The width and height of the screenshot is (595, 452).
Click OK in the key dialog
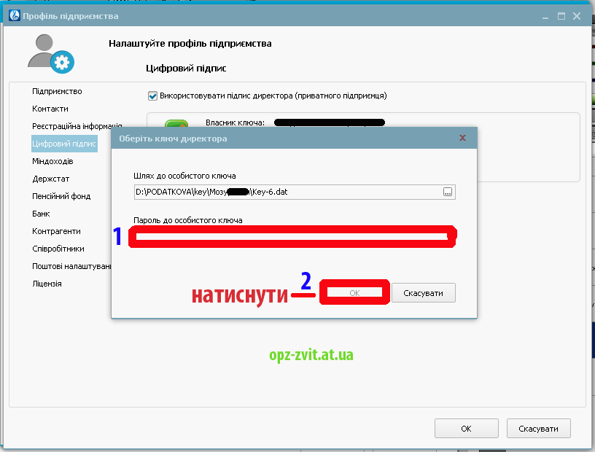point(354,292)
